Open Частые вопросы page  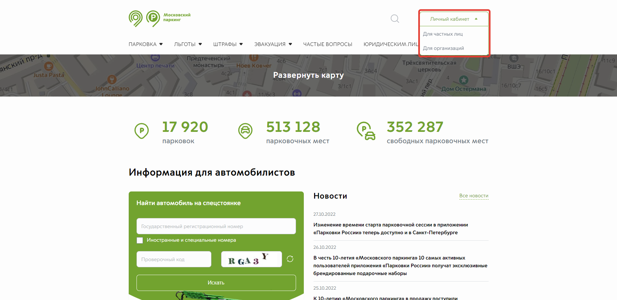tap(327, 44)
